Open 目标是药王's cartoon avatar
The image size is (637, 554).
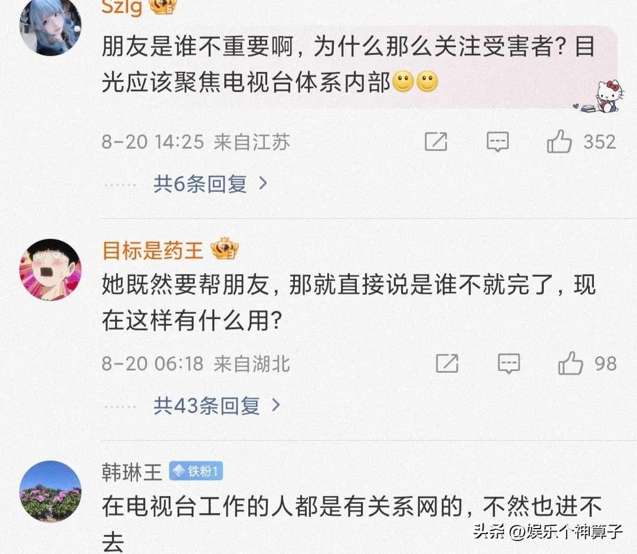coord(50,270)
